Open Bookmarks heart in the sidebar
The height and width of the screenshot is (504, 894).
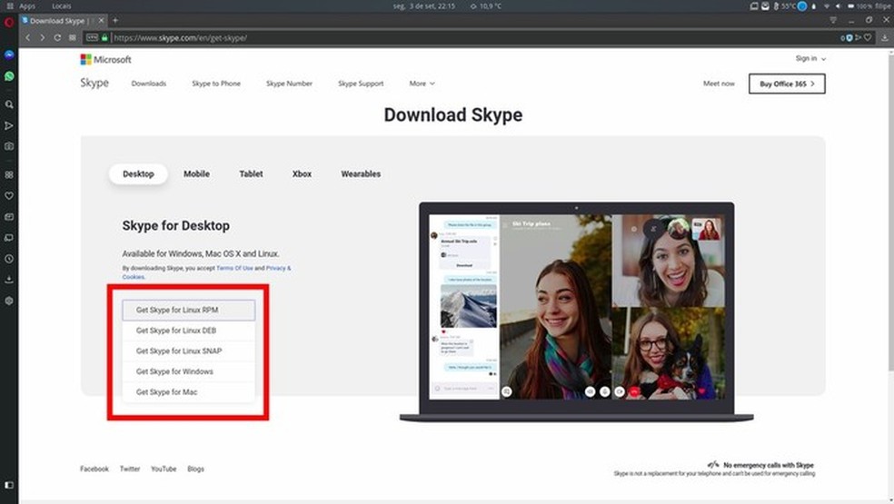[x=9, y=195]
